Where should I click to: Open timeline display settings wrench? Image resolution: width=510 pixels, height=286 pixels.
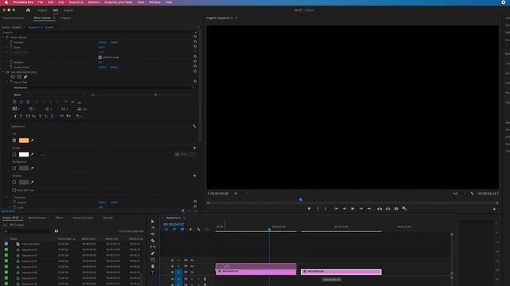pos(198,230)
